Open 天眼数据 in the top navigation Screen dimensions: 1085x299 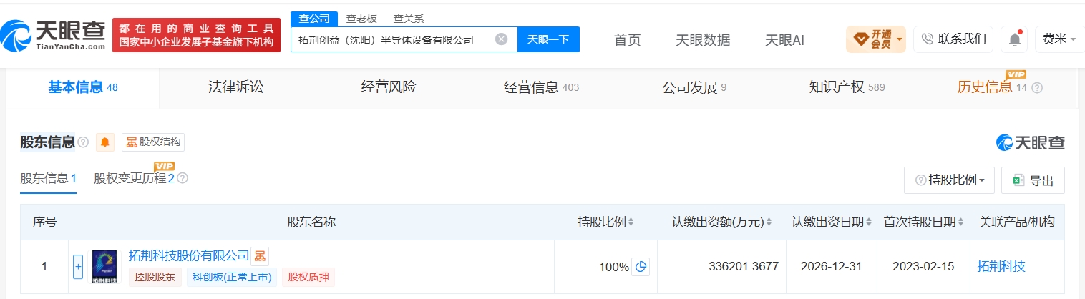coord(703,40)
